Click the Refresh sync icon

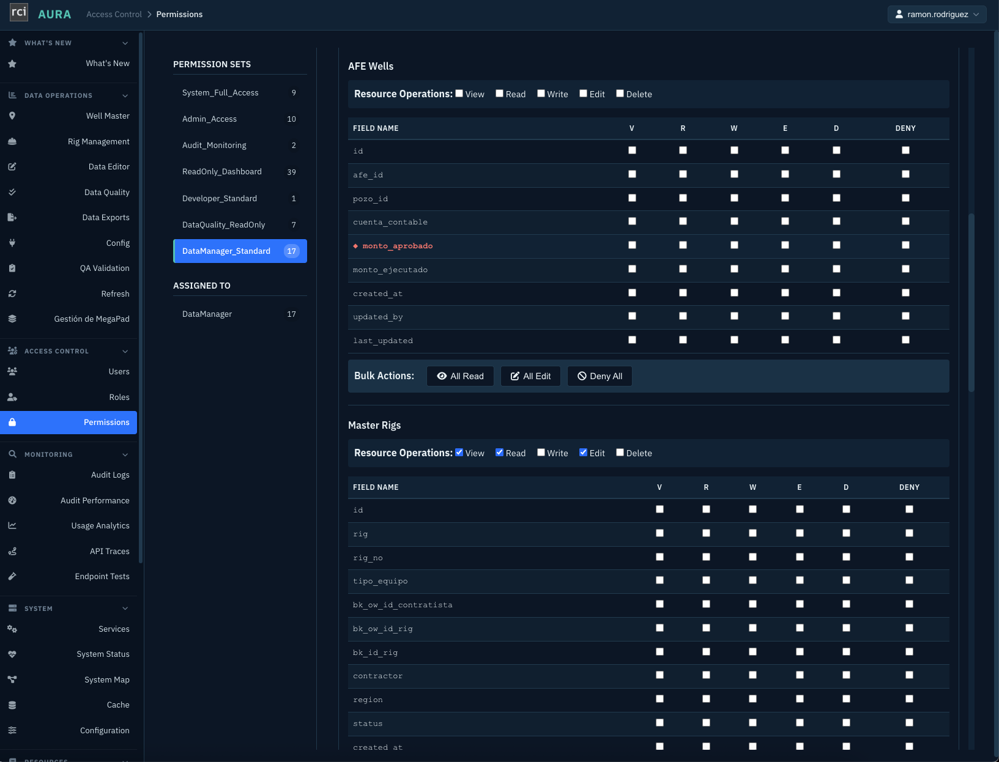(12, 294)
